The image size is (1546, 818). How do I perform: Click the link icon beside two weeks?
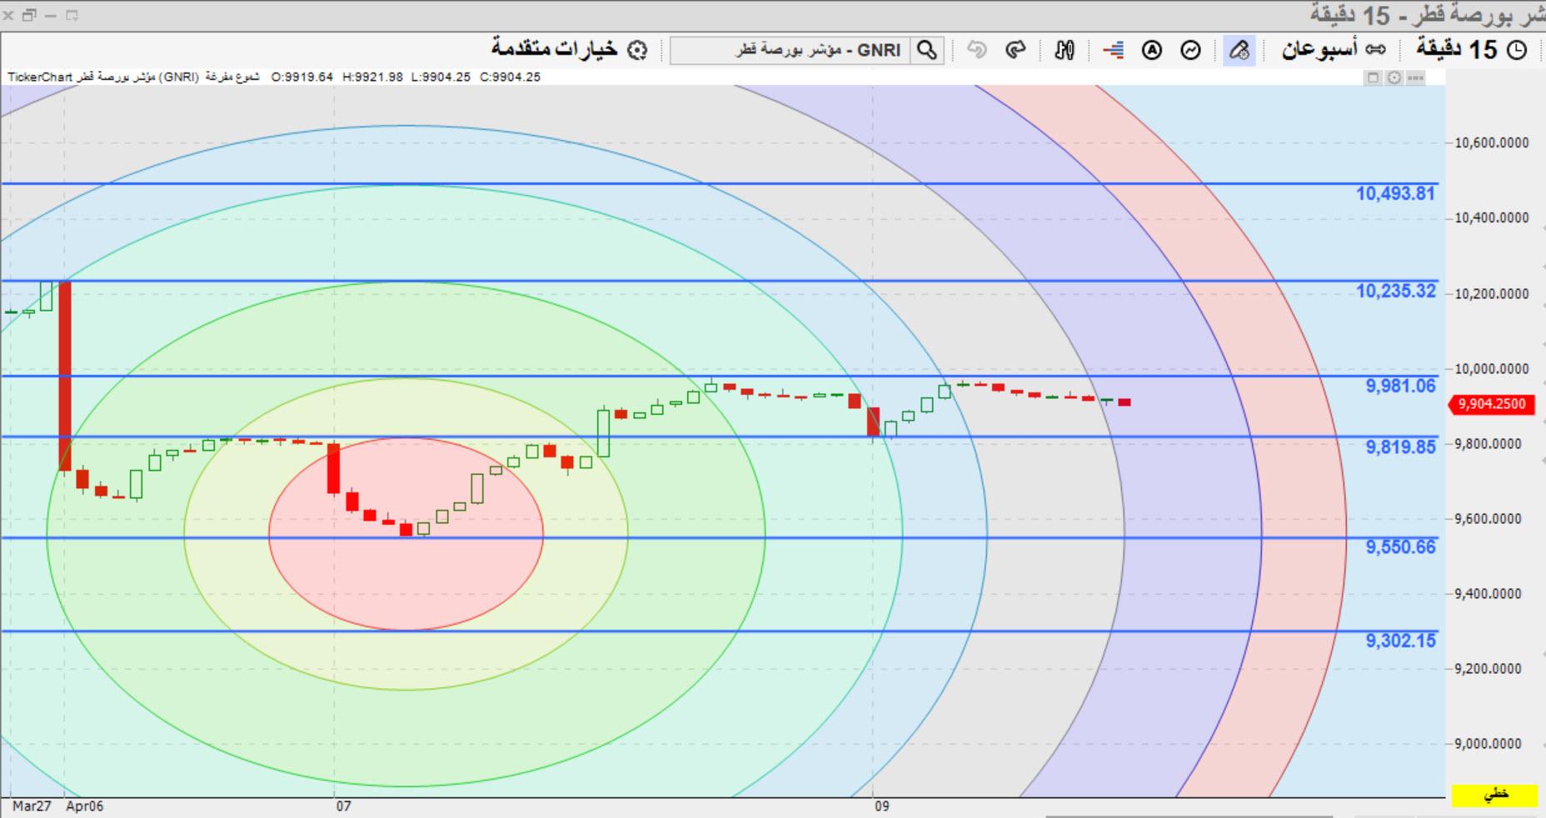coord(1377,50)
